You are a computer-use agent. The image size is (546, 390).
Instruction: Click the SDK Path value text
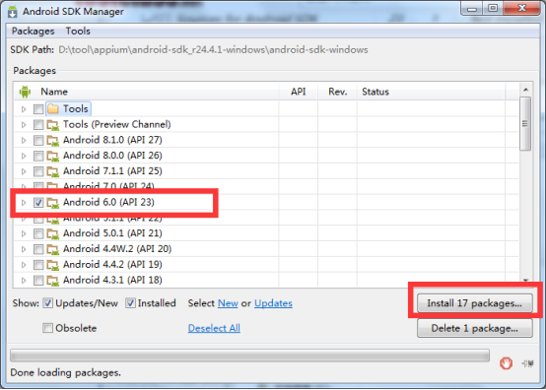click(x=213, y=50)
